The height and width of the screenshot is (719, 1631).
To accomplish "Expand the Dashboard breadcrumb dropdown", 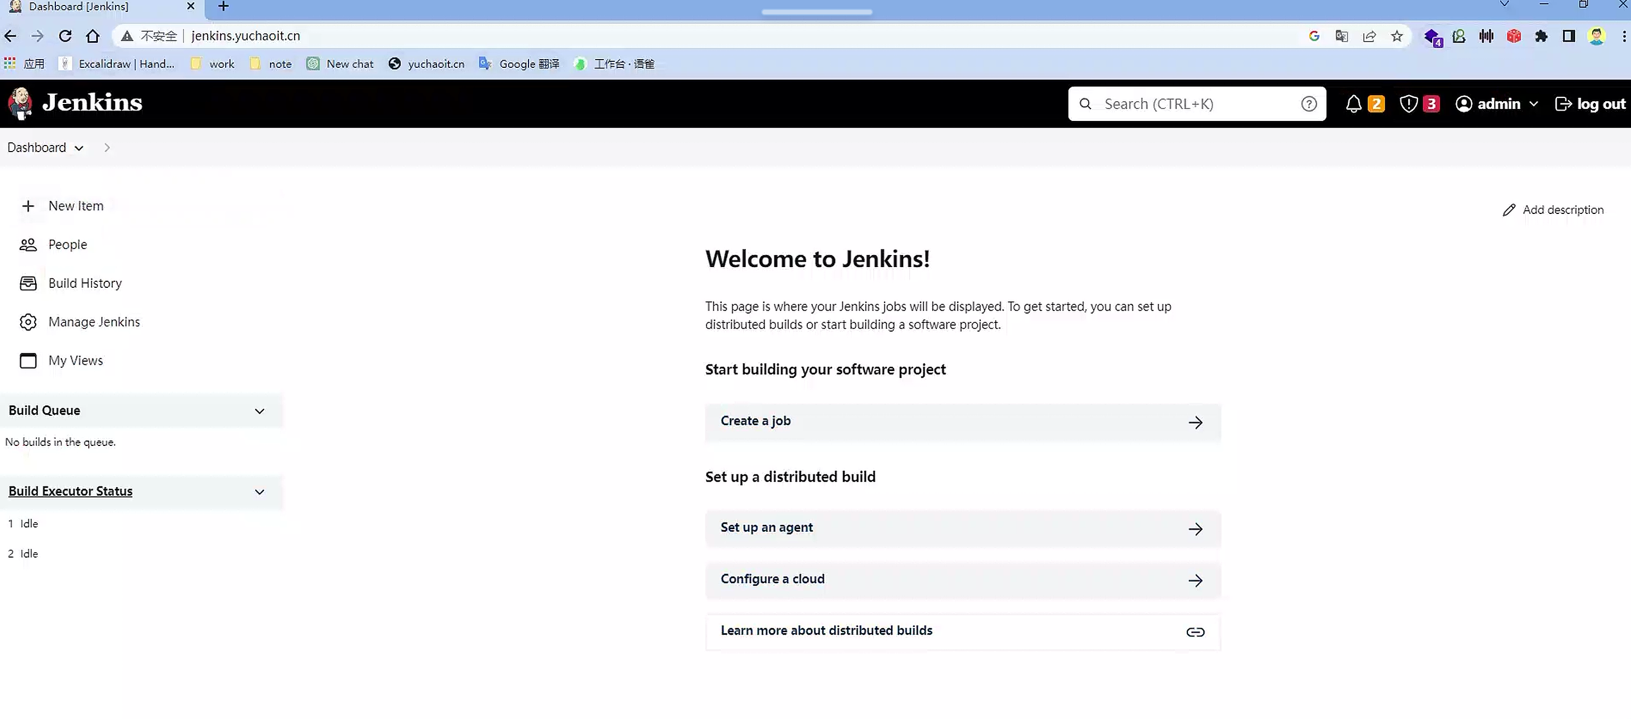I will (x=78, y=148).
